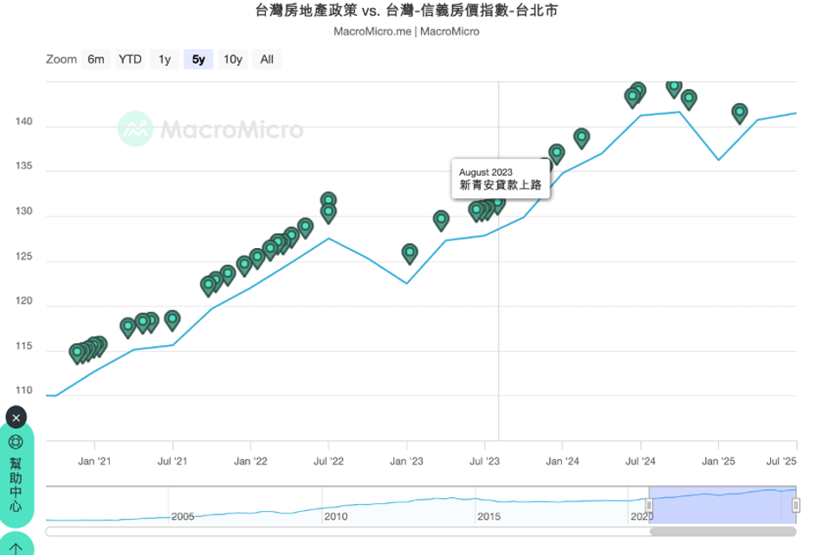Image resolution: width=815 pixels, height=556 pixels.
Task: Click the policy marker near Jan '25
Action: click(x=740, y=112)
